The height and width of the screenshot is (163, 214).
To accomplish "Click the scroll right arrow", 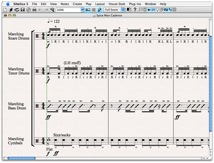I will [x=207, y=158].
